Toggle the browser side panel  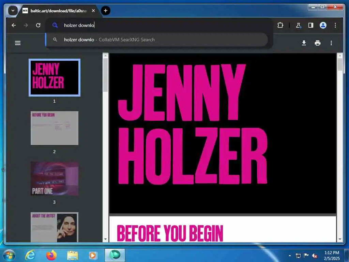(311, 25)
